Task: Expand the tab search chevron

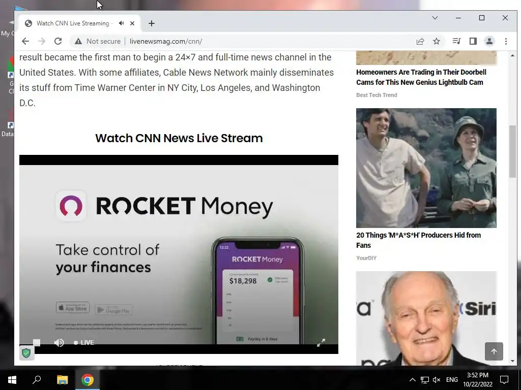Action: coord(435,18)
